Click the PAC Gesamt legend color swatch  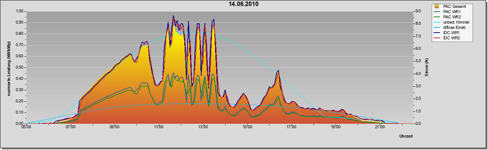(437, 6)
